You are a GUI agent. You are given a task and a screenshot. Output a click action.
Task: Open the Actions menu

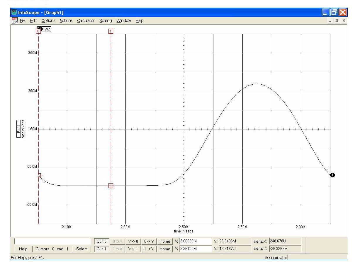66,20
